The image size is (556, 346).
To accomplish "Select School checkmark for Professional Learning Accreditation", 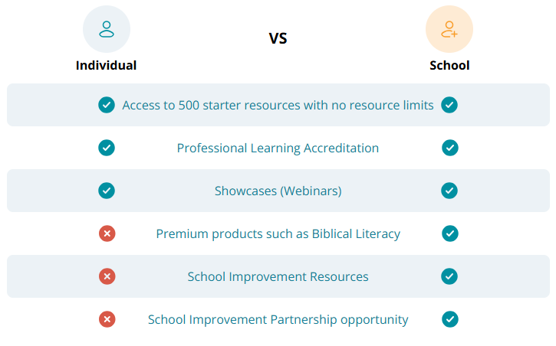I will coord(450,148).
